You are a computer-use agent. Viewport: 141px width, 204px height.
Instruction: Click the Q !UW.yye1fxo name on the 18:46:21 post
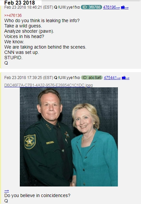(x=67, y=7)
